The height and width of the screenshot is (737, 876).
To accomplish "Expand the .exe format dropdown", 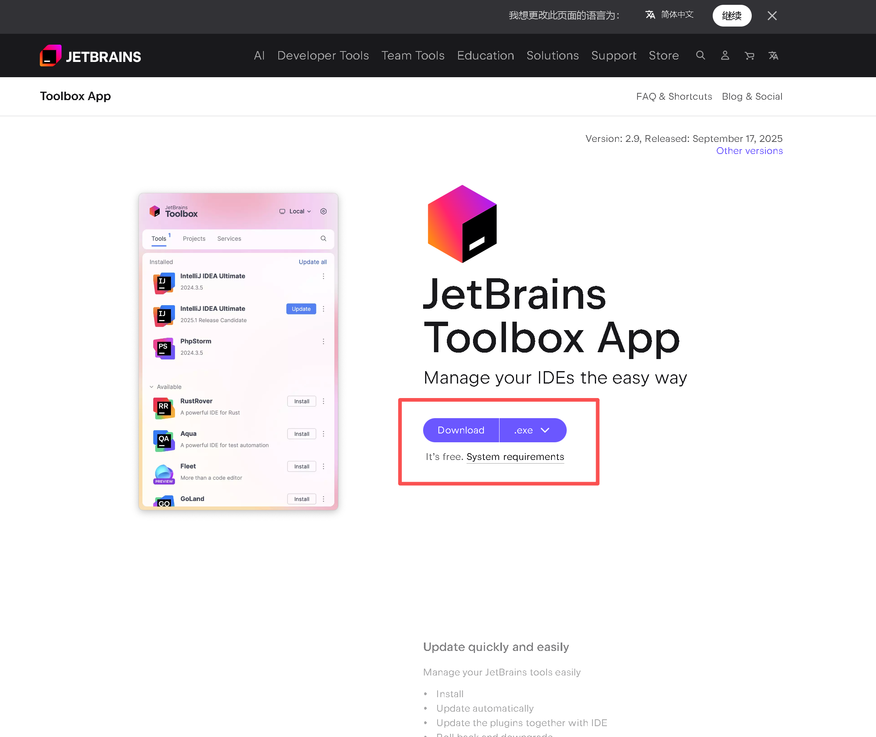I will (x=533, y=430).
